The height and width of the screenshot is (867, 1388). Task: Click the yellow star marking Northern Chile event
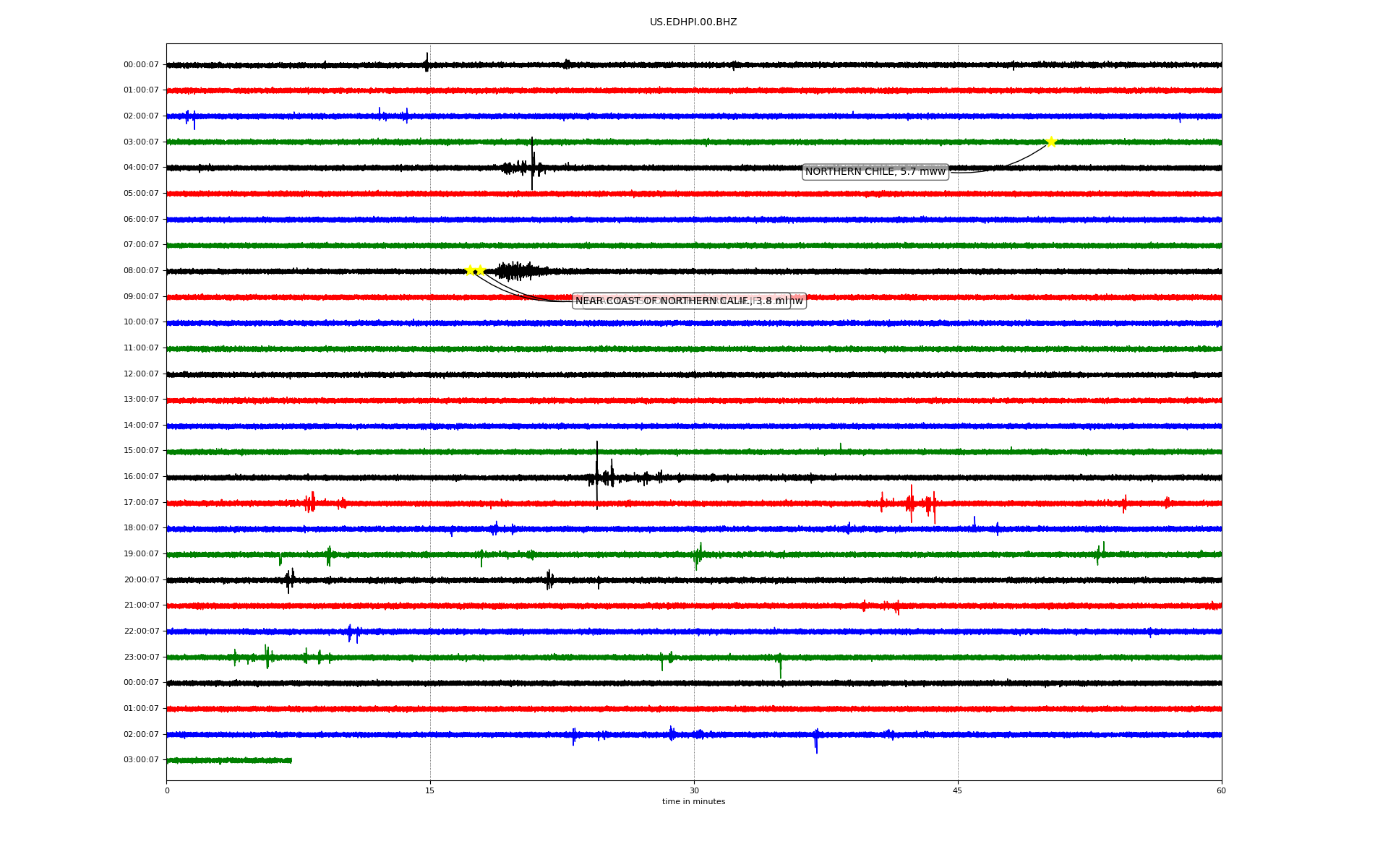1051,142
